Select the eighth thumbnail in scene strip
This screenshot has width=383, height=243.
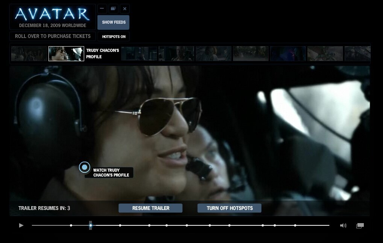pos(325,54)
